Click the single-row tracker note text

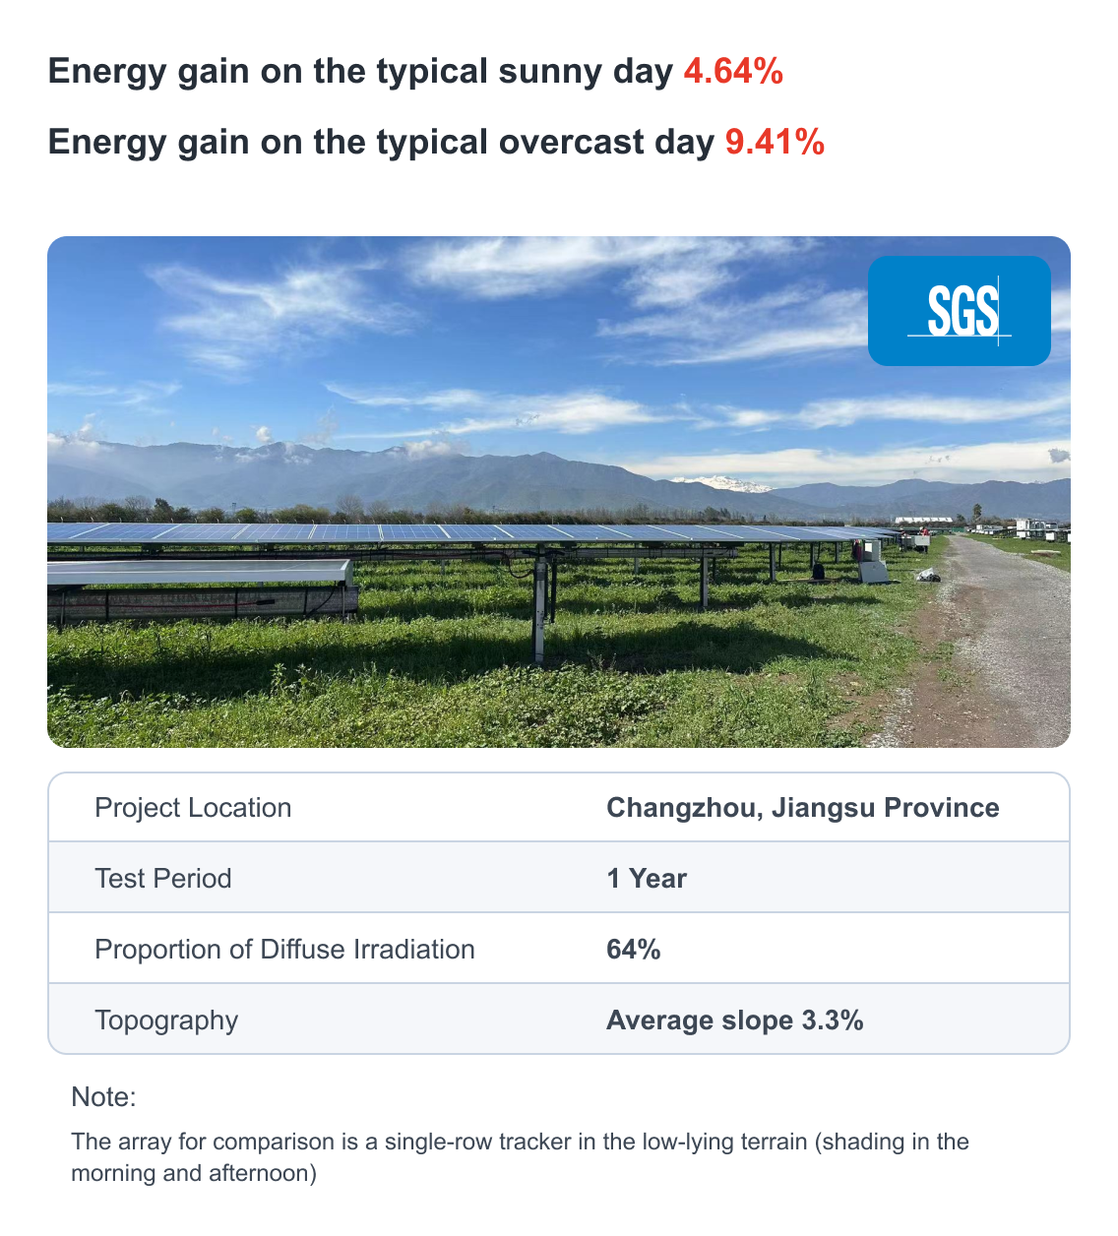(x=520, y=1157)
